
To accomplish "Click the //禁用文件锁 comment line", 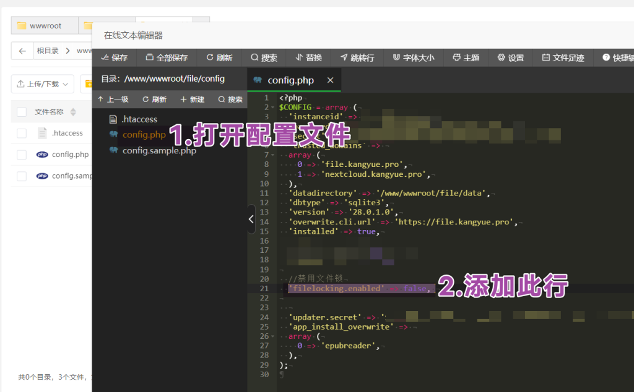I will click(316, 279).
